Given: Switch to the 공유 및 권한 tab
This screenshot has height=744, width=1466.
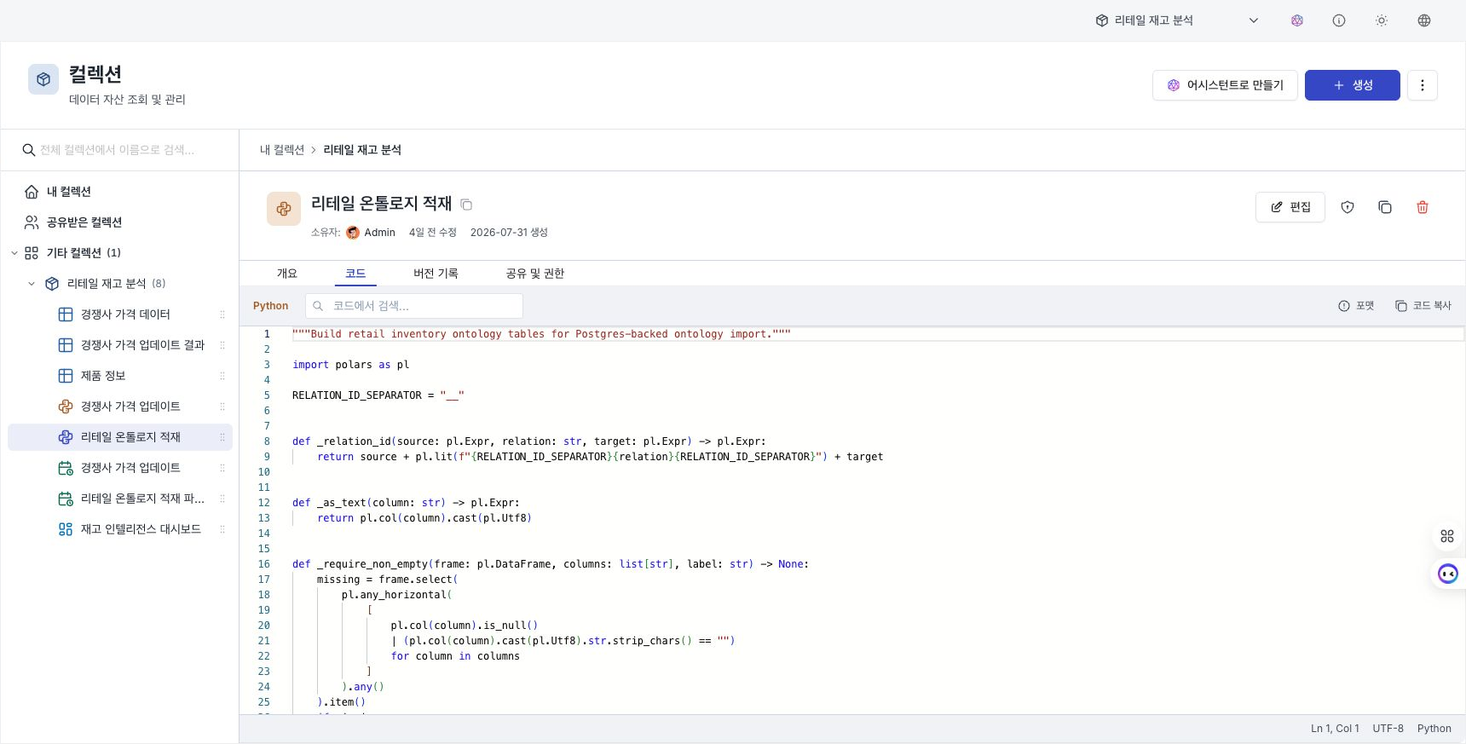Looking at the screenshot, I should point(534,274).
